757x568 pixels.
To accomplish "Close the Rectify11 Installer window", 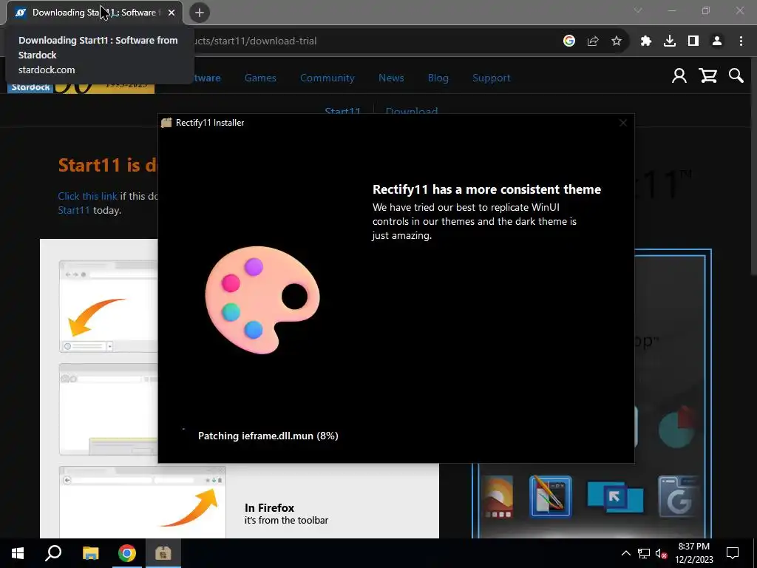I will point(622,123).
